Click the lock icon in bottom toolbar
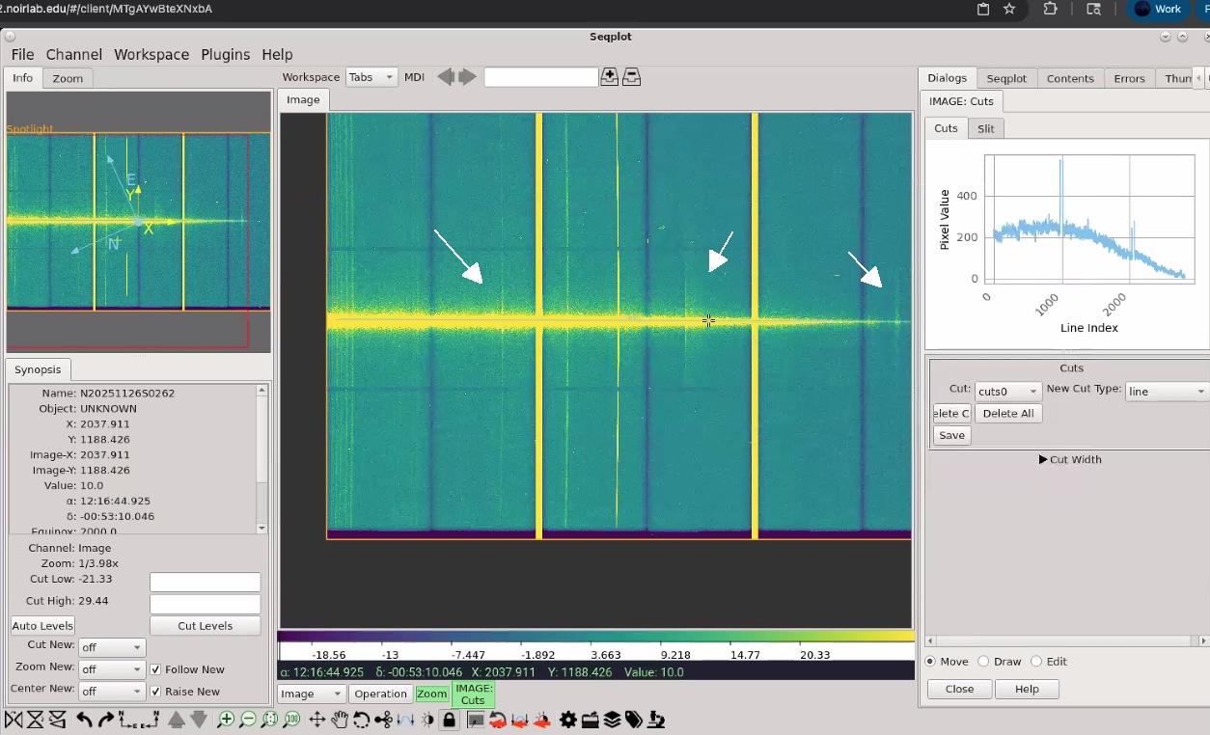 pyautogui.click(x=449, y=720)
